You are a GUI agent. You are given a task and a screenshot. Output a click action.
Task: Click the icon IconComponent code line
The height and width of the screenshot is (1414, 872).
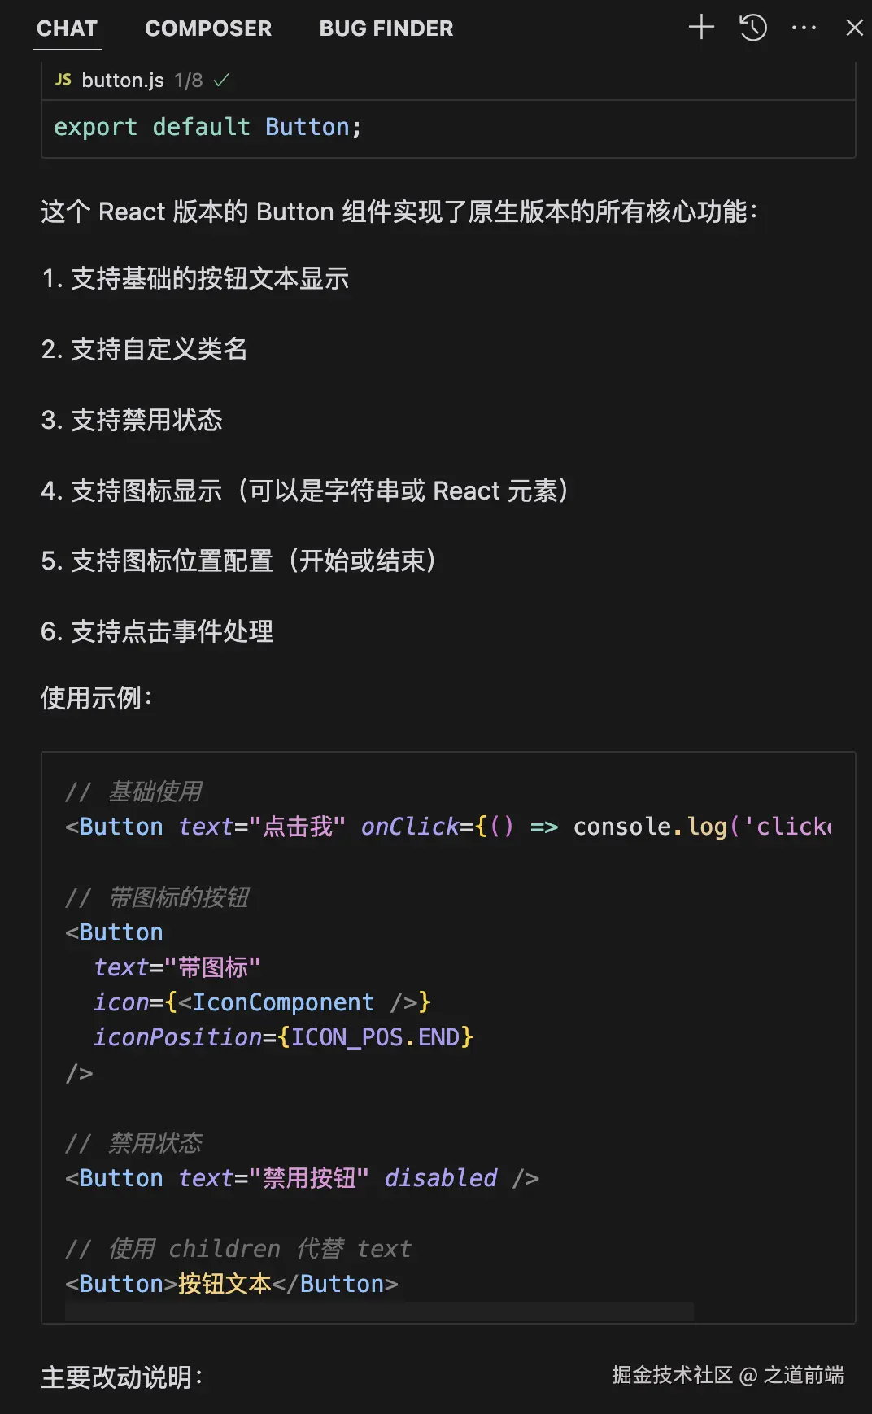pyautogui.click(x=262, y=1002)
